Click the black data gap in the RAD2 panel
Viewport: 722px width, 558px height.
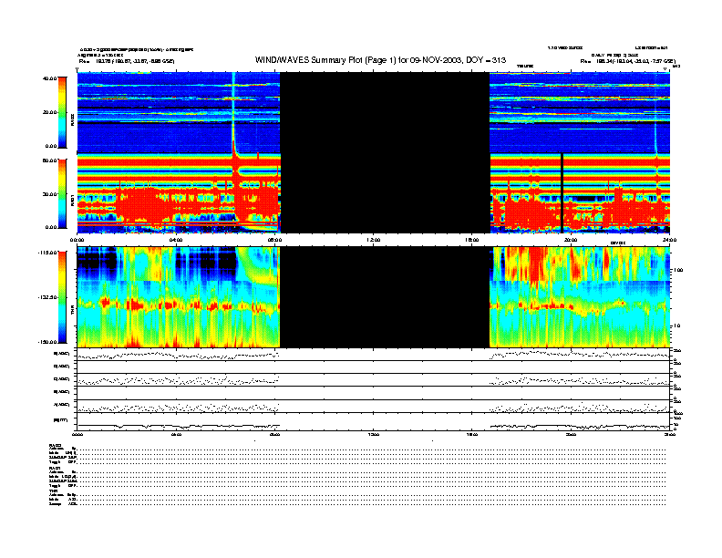385,112
